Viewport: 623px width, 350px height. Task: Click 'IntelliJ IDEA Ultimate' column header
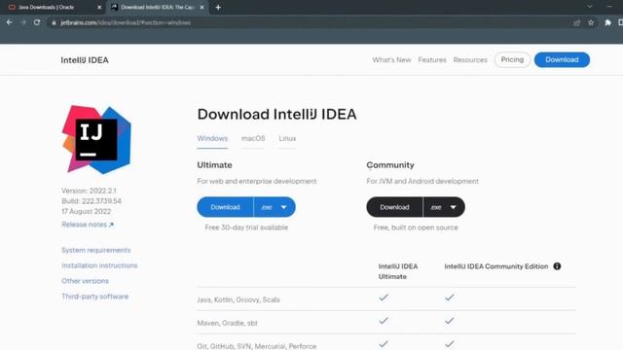[x=398, y=271]
